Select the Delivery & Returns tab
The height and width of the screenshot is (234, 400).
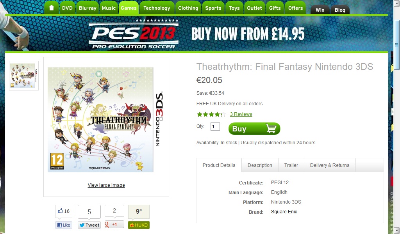[330, 165]
